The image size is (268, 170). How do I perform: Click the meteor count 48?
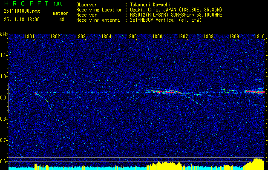pos(62,20)
